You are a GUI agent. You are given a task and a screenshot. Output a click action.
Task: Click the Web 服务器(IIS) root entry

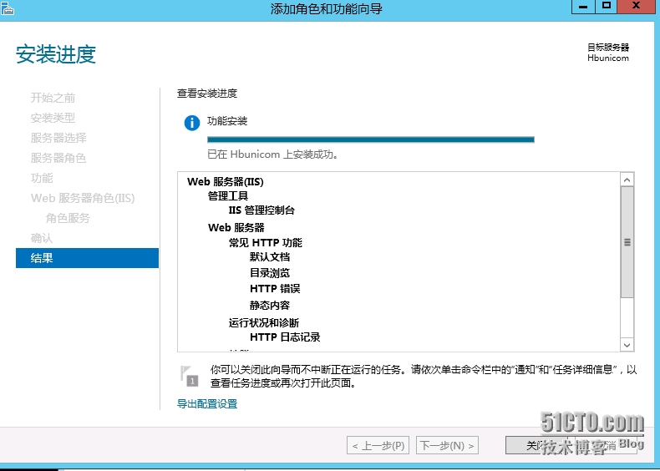click(x=226, y=181)
